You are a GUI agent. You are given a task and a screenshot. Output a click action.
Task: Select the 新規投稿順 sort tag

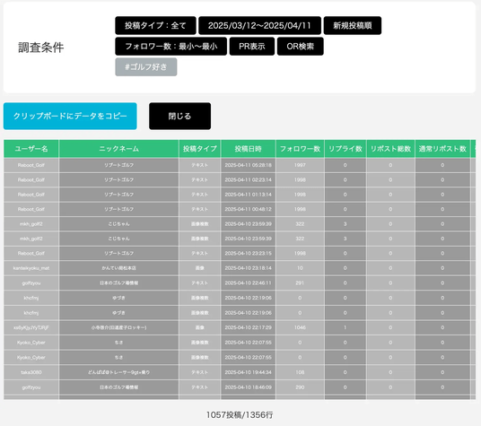353,25
